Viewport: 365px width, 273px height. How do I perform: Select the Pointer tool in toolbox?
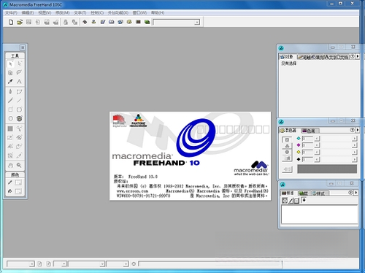coord(10,64)
